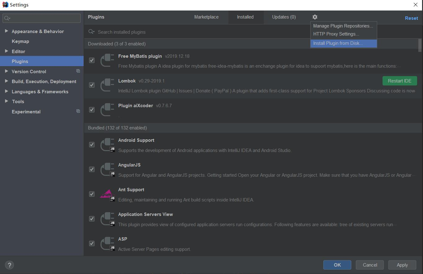Switch to the Marketplace tab
Viewport: 423px width, 274px height.
[206, 17]
